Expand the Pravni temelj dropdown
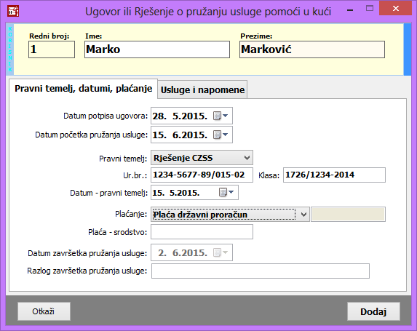Viewport: 417px width, 331px height. tap(247, 158)
